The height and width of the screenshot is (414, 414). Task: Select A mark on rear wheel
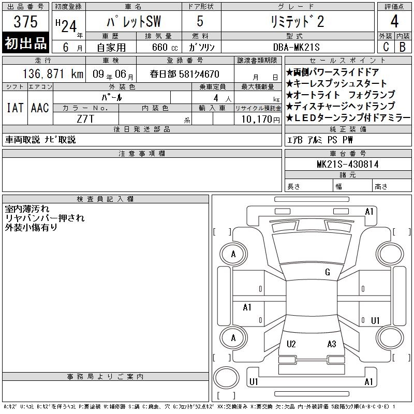click(x=233, y=338)
